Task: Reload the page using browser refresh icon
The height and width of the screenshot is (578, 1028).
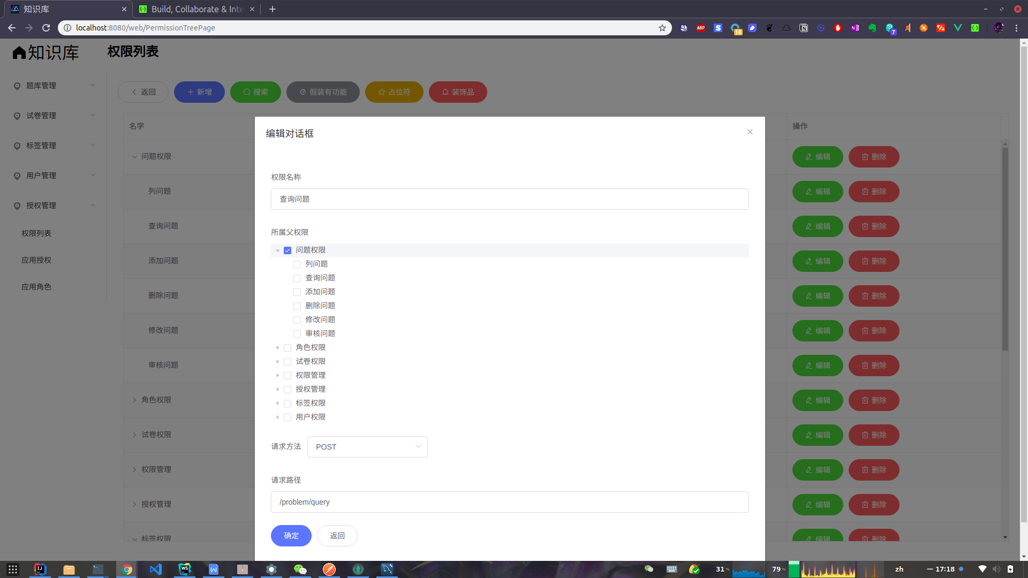Action: pos(46,28)
